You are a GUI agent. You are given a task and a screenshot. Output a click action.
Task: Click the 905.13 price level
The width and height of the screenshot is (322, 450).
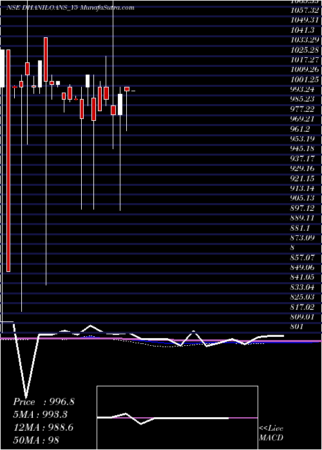click(x=303, y=198)
